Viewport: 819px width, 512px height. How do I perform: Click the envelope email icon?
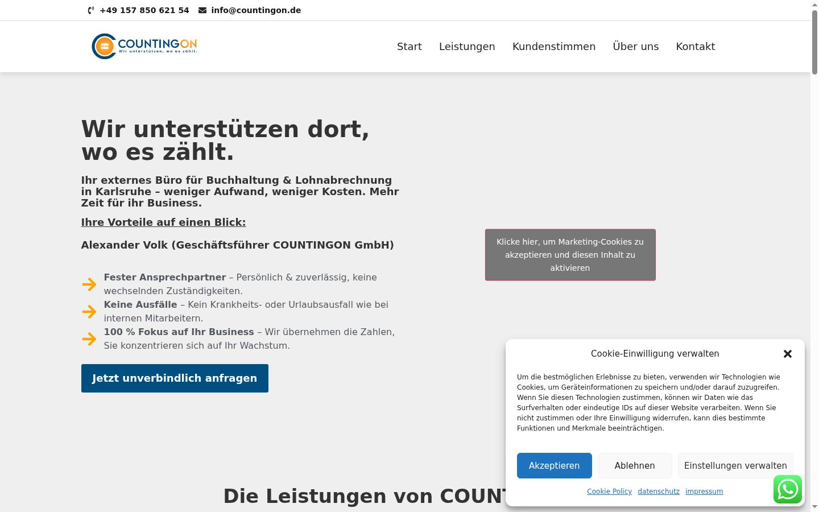(x=202, y=10)
